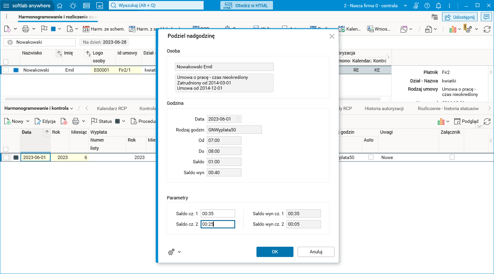The width and height of the screenshot is (494, 274).
Task: Expand the Status dropdown in the lower toolbar
Action: (124, 121)
